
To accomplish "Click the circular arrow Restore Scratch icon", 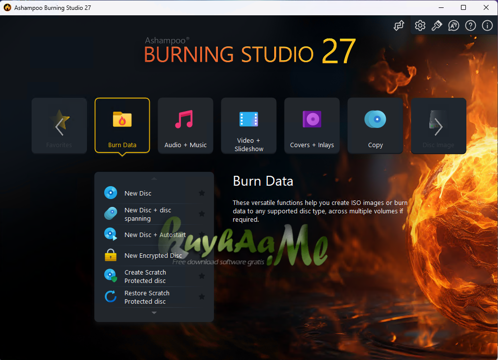I will tap(111, 296).
